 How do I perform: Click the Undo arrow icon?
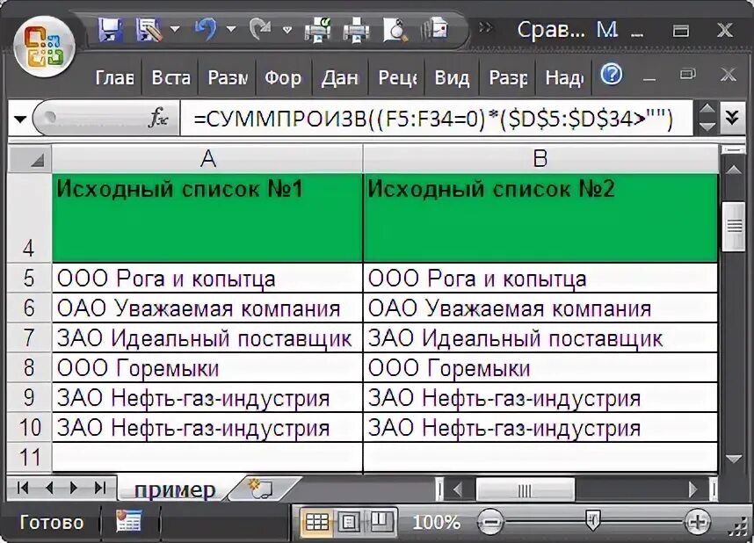click(206, 28)
